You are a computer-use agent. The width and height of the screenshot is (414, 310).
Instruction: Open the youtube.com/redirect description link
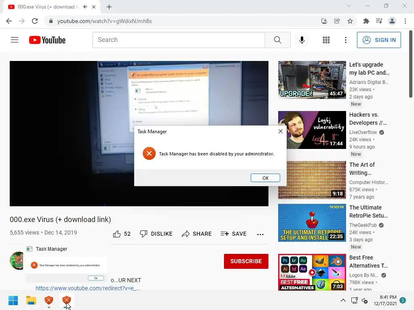88,288
